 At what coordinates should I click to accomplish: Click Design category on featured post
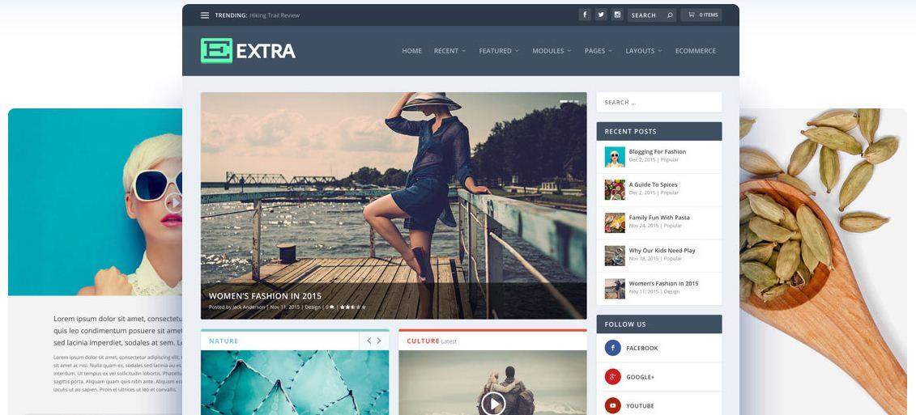tap(313, 307)
